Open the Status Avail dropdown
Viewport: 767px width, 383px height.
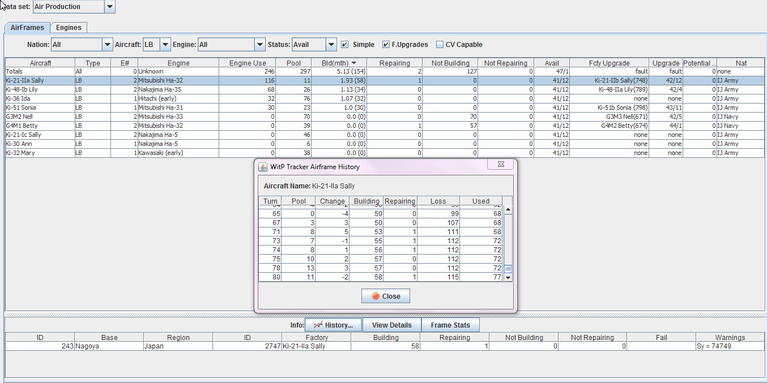click(331, 45)
